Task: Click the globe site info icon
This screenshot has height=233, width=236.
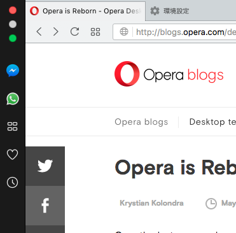Action: pyautogui.click(x=124, y=32)
